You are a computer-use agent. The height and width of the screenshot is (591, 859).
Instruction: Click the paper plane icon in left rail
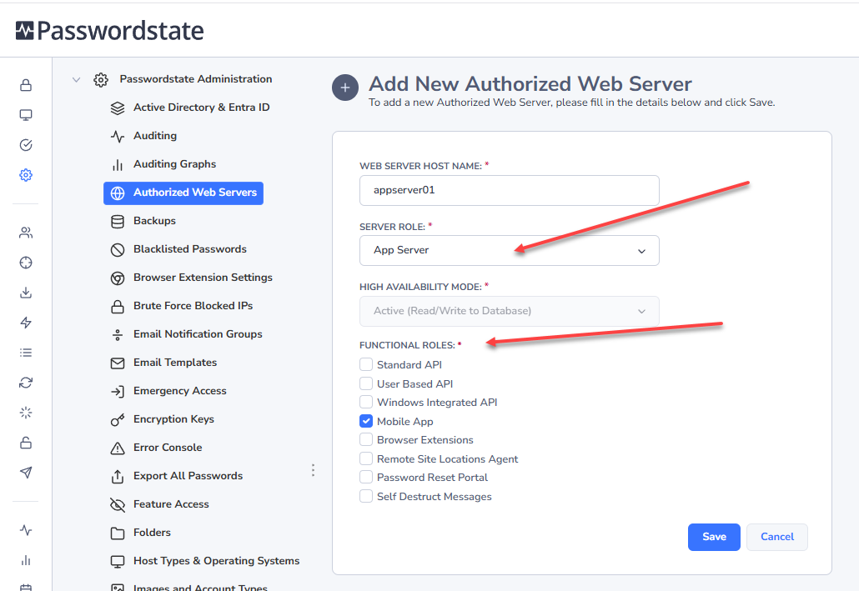point(26,472)
